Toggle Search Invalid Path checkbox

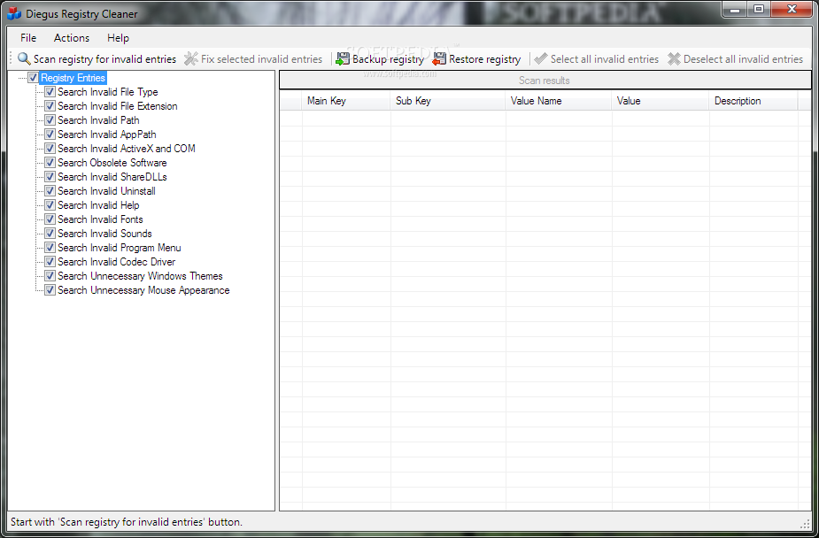tap(50, 120)
